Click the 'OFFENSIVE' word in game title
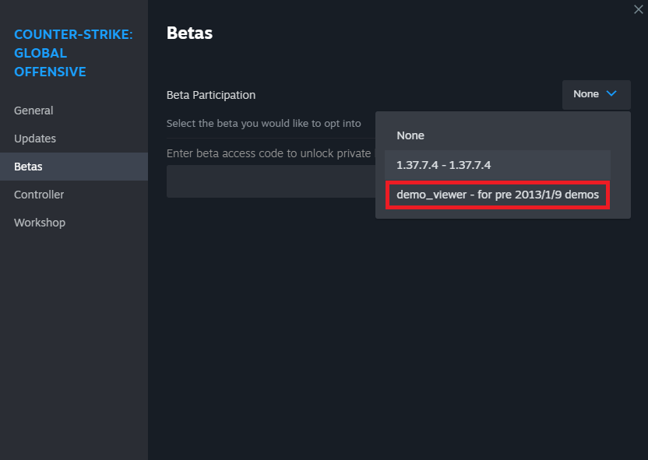This screenshot has width=648, height=460. (x=50, y=72)
